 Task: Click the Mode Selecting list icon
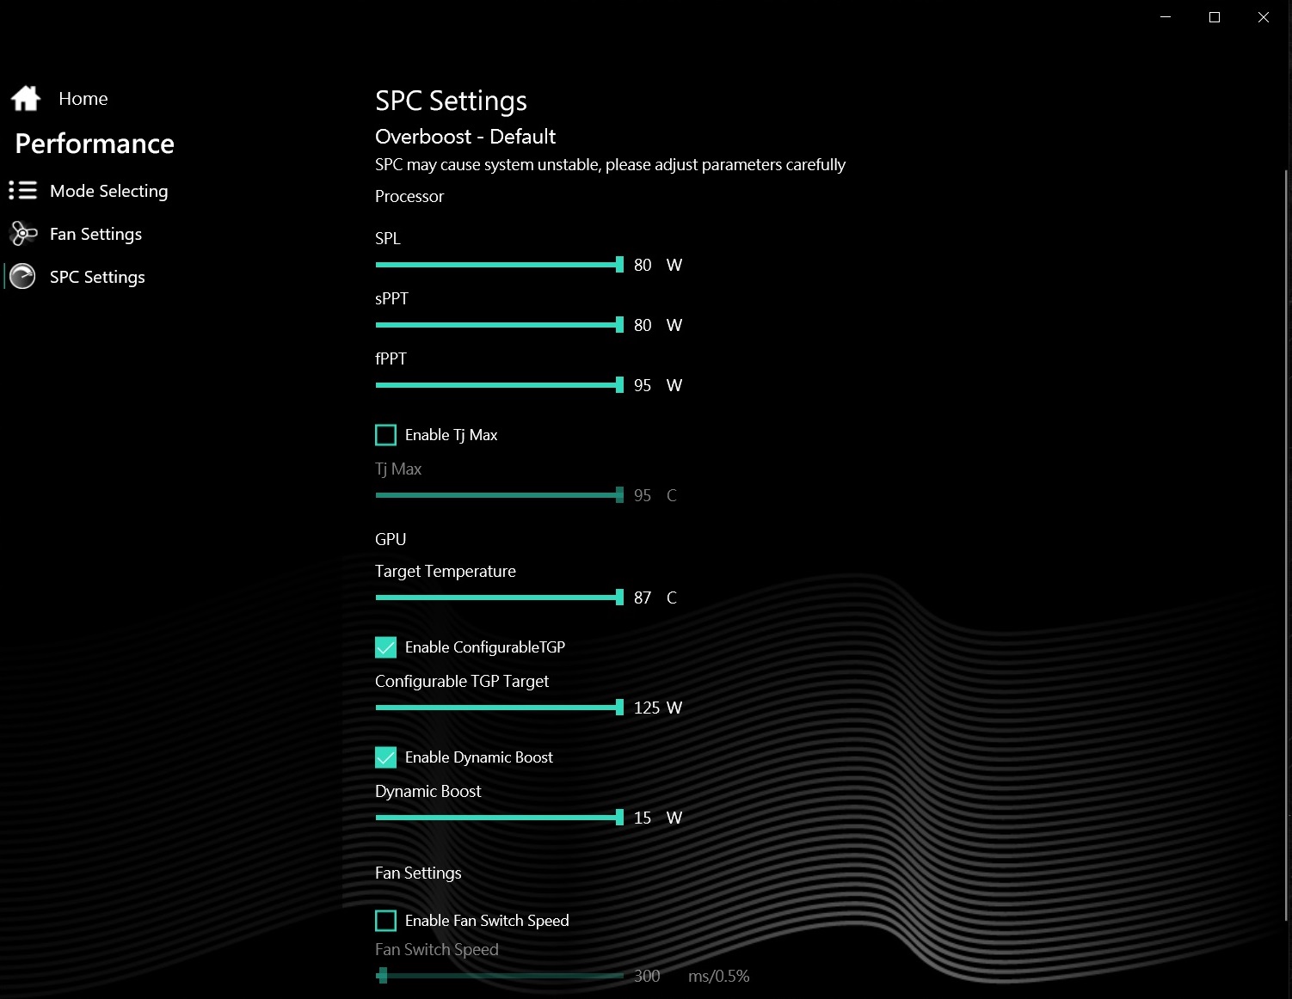(x=23, y=191)
